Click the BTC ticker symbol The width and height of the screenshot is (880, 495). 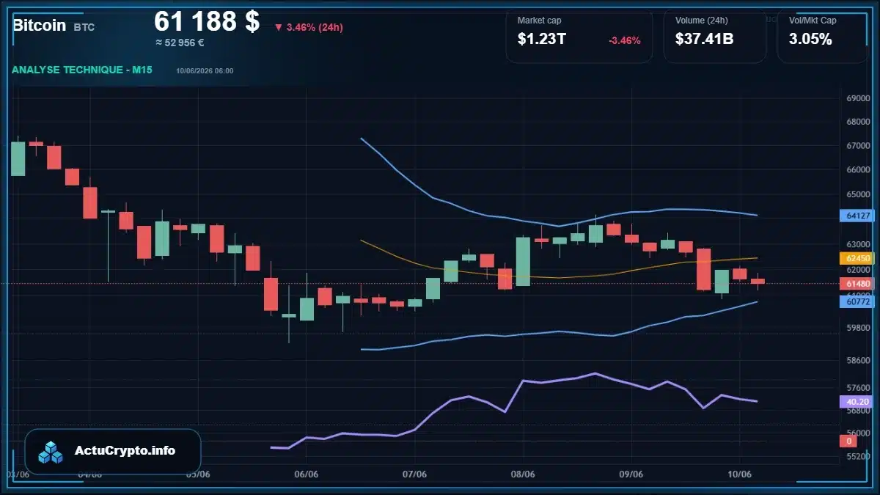[84, 26]
